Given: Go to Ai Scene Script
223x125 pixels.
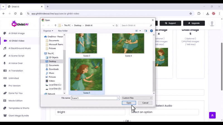Looking at the screenshot, I should point(16,56).
